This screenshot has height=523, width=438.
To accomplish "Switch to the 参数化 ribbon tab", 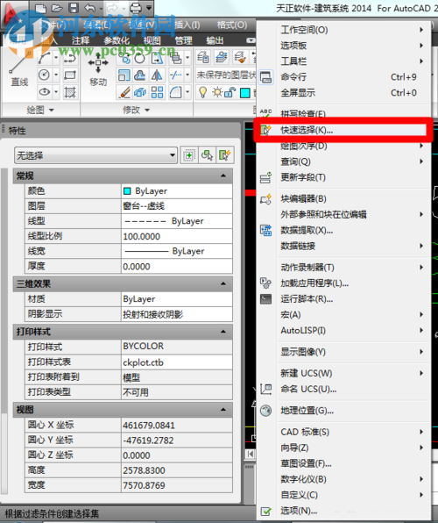I will point(117,40).
